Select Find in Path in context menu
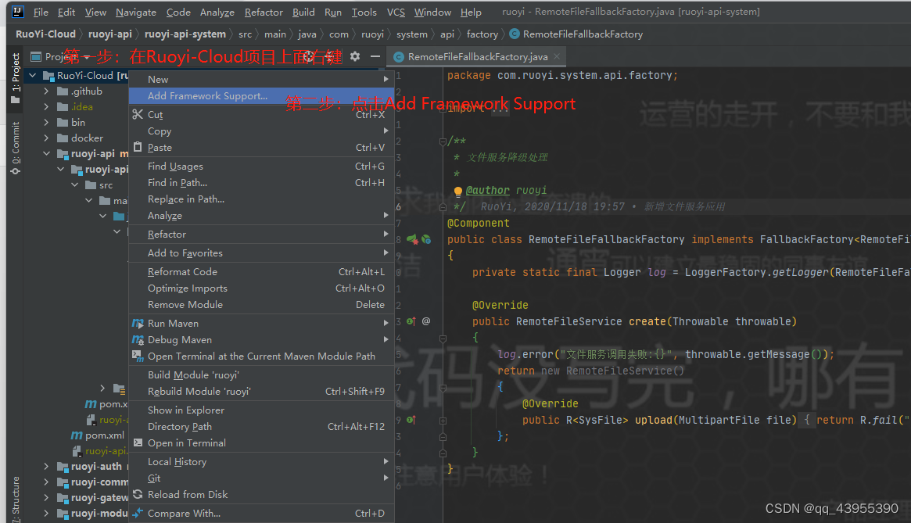911x523 pixels. tap(261, 182)
